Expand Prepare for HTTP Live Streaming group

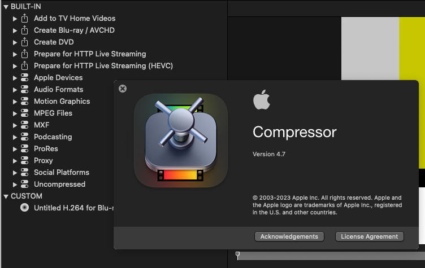[x=15, y=54]
